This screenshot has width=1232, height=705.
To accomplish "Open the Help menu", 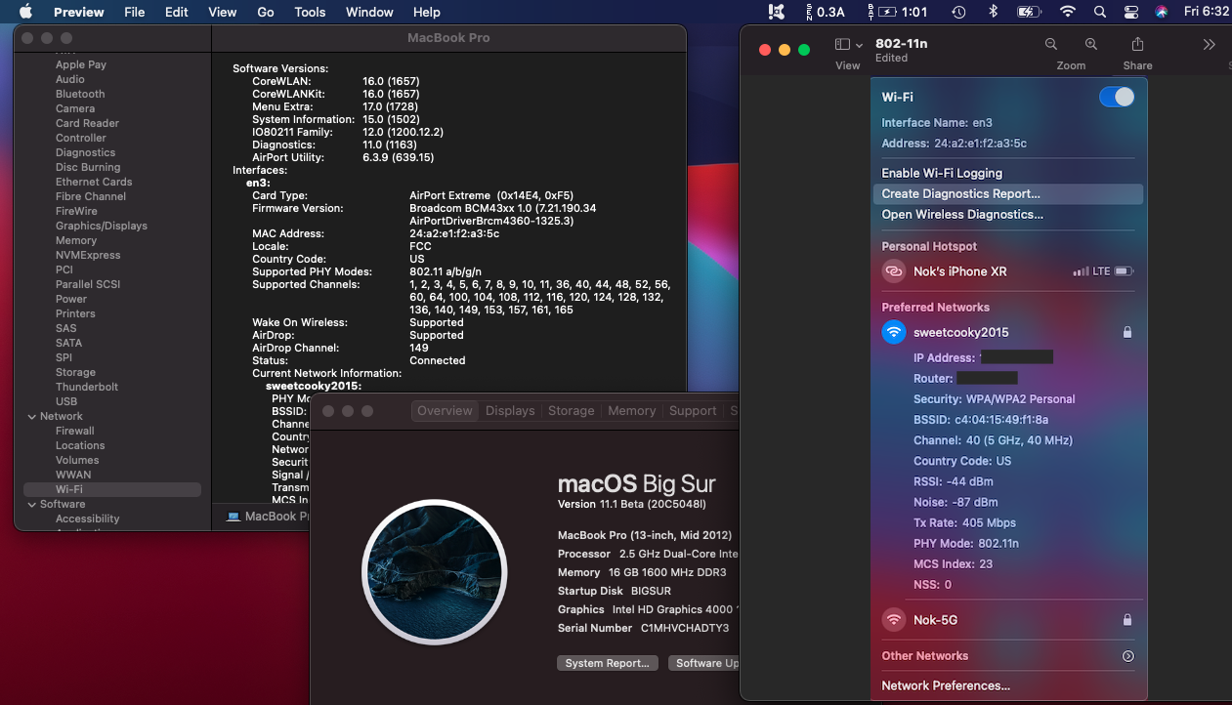I will point(427,12).
